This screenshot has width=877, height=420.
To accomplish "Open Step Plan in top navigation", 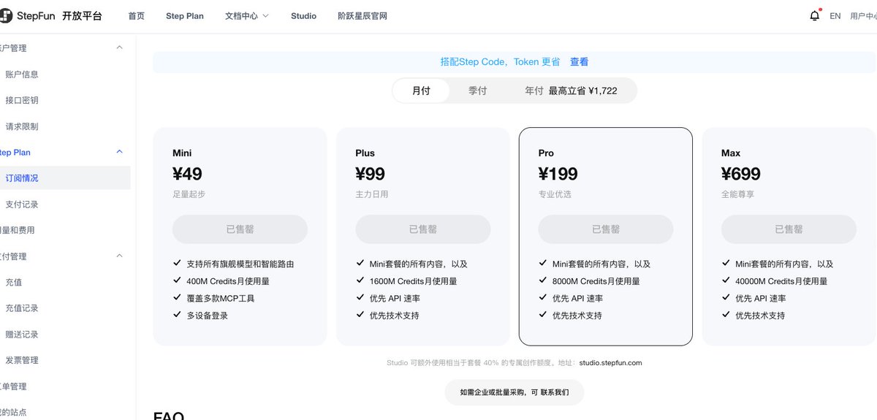I will [185, 16].
